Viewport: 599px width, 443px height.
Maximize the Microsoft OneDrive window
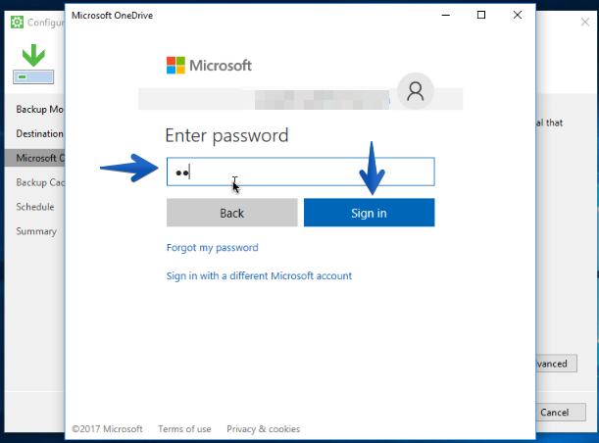[x=481, y=15]
